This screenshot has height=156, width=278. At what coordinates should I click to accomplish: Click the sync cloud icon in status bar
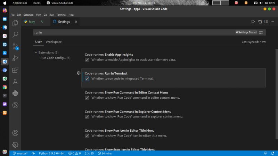(33, 153)
